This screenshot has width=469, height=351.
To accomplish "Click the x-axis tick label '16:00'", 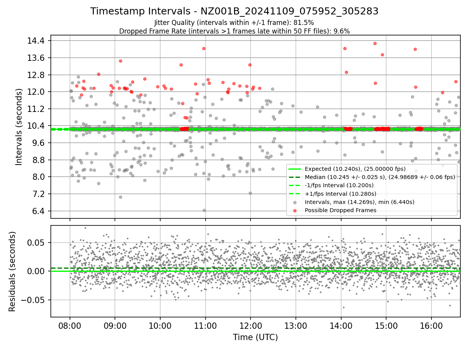I will pos(431,326).
